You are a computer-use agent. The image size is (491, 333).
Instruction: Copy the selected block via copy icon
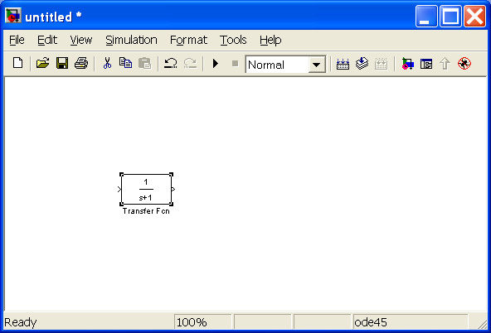(x=125, y=64)
